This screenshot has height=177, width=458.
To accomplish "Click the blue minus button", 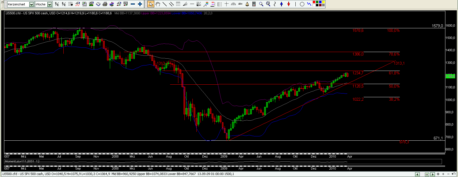I will (x=132, y=4).
